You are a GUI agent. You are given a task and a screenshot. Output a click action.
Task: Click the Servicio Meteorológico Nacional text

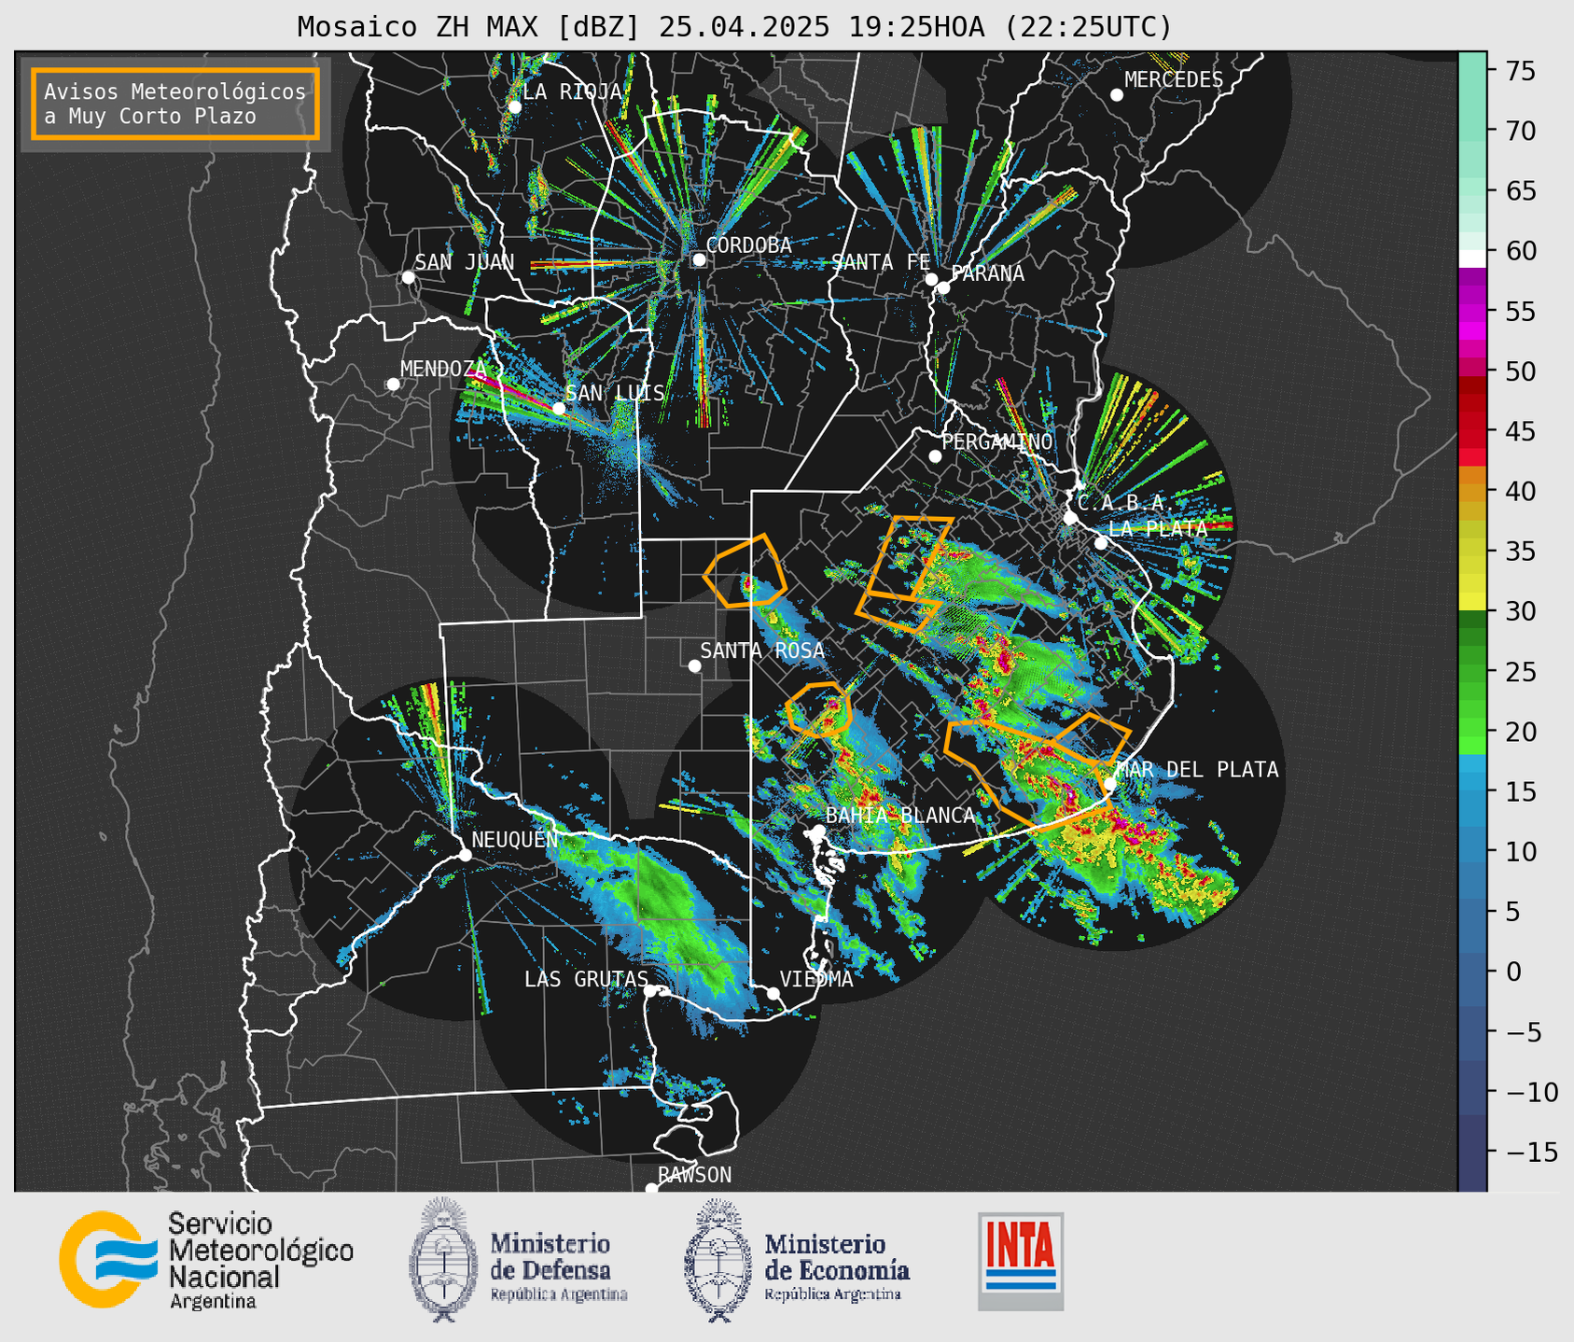(260, 1260)
